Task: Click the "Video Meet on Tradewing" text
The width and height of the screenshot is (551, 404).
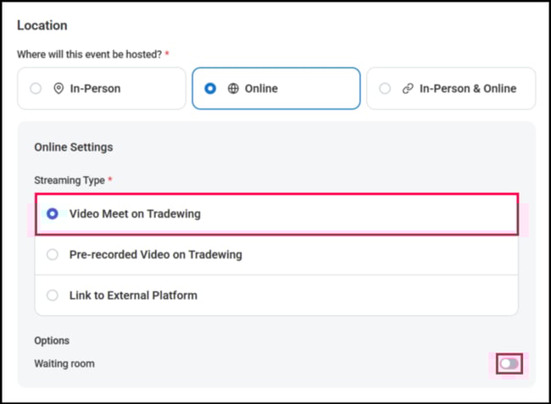Action: 135,214
